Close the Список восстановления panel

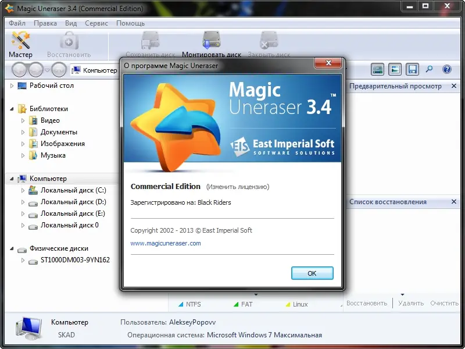click(x=453, y=202)
